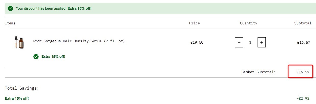Click the Quantity column header
Image resolution: width=316 pixels, height=104 pixels.
pyautogui.click(x=249, y=23)
